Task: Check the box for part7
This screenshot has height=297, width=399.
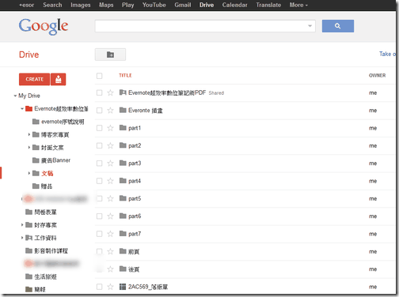Action: (99, 234)
